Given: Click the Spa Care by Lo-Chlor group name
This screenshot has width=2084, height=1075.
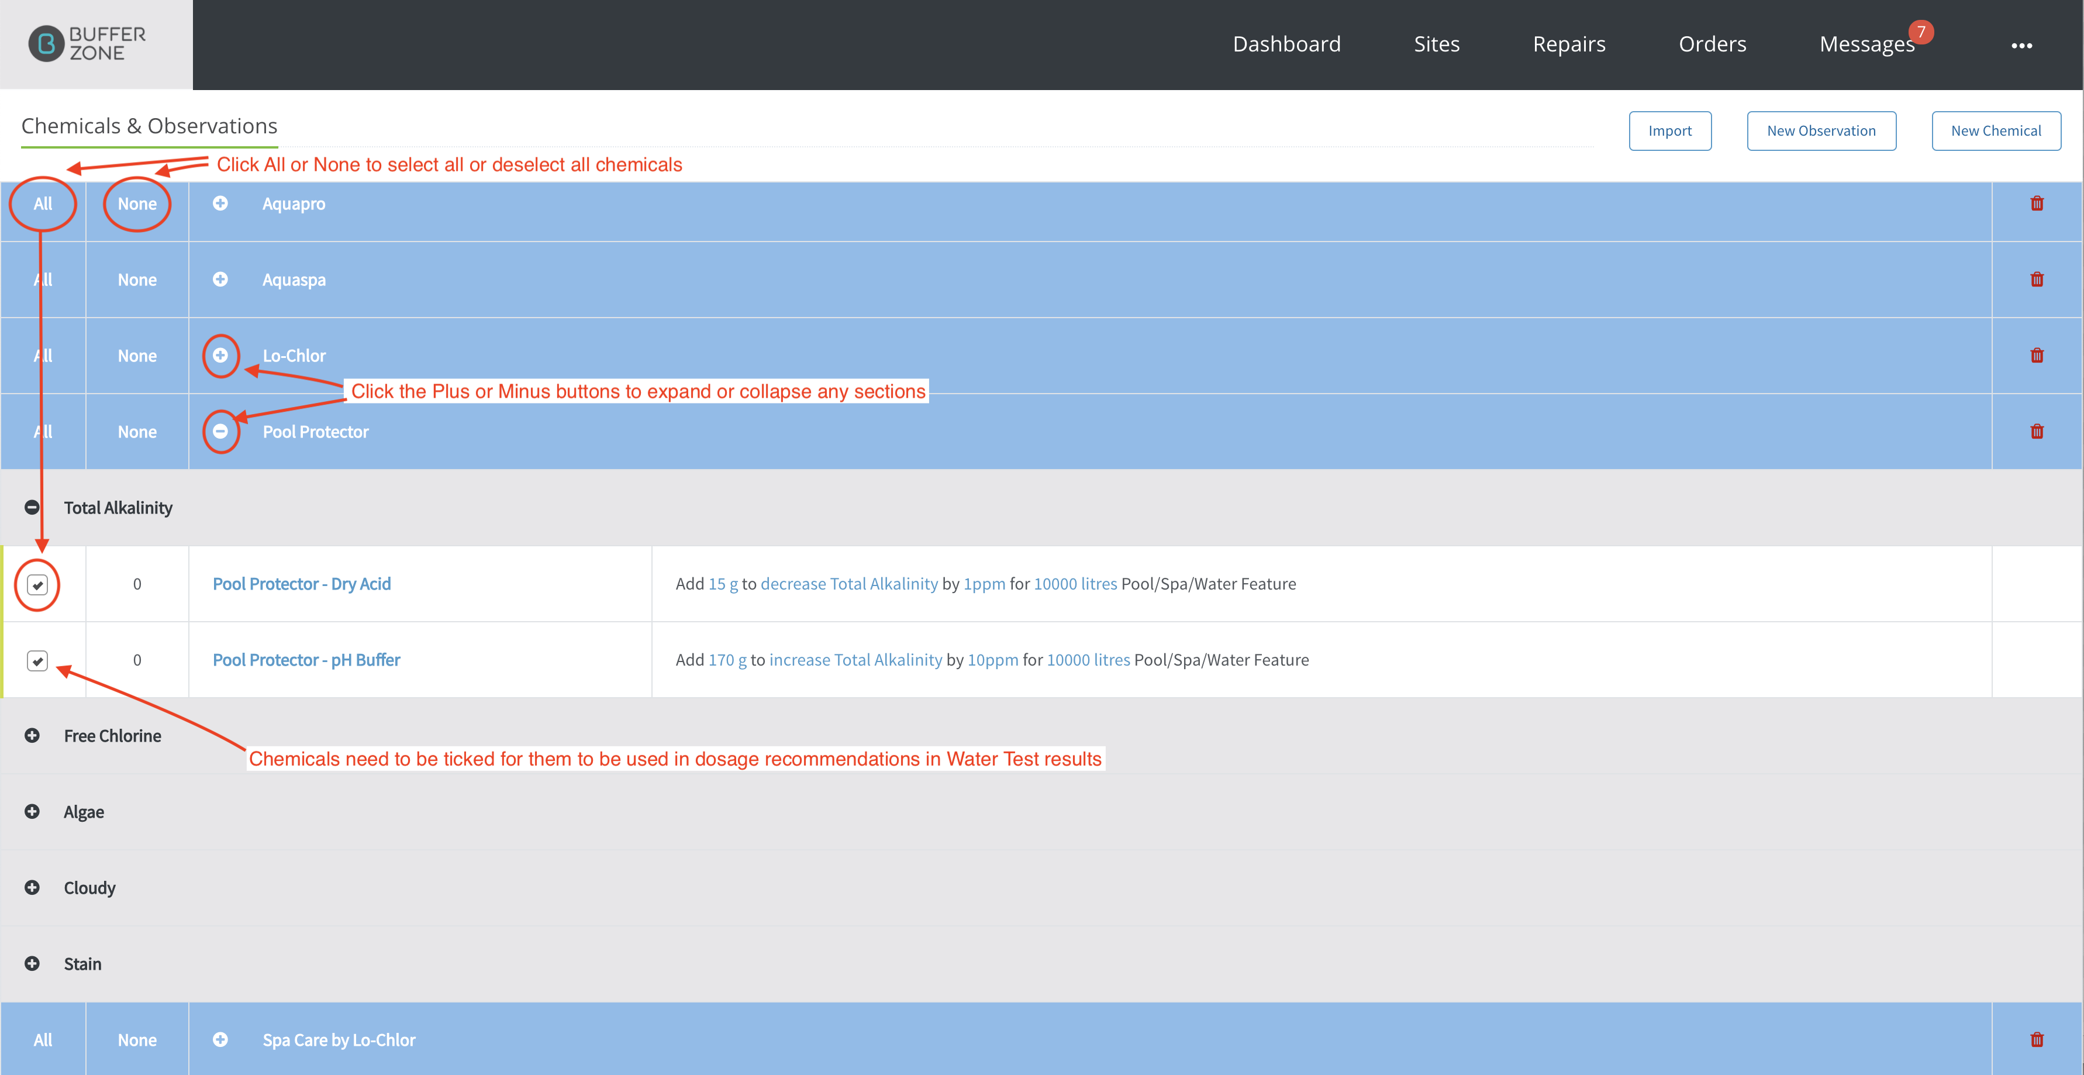Looking at the screenshot, I should click(339, 1040).
